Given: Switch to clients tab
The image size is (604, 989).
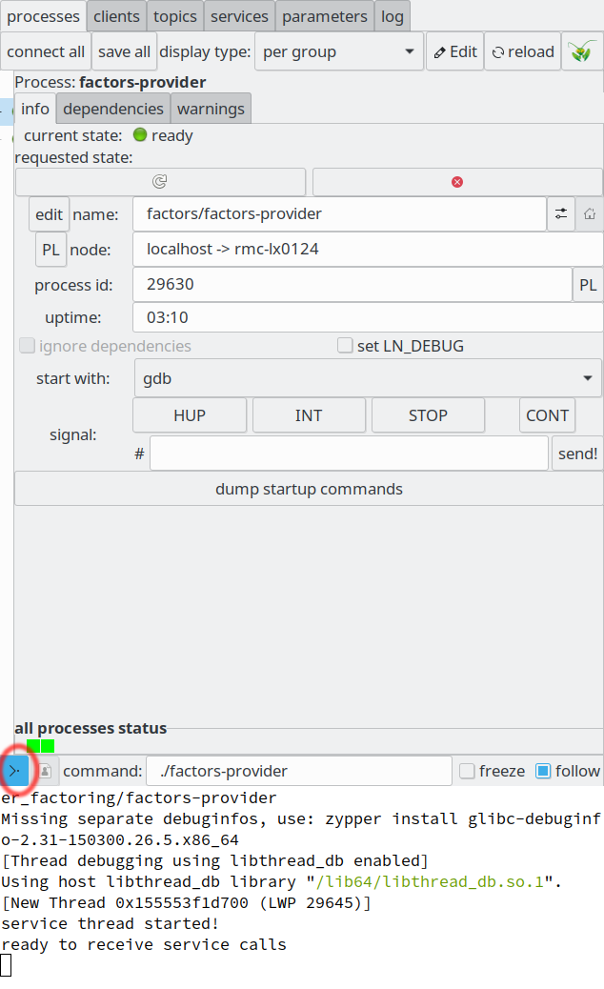Looking at the screenshot, I should tap(116, 16).
